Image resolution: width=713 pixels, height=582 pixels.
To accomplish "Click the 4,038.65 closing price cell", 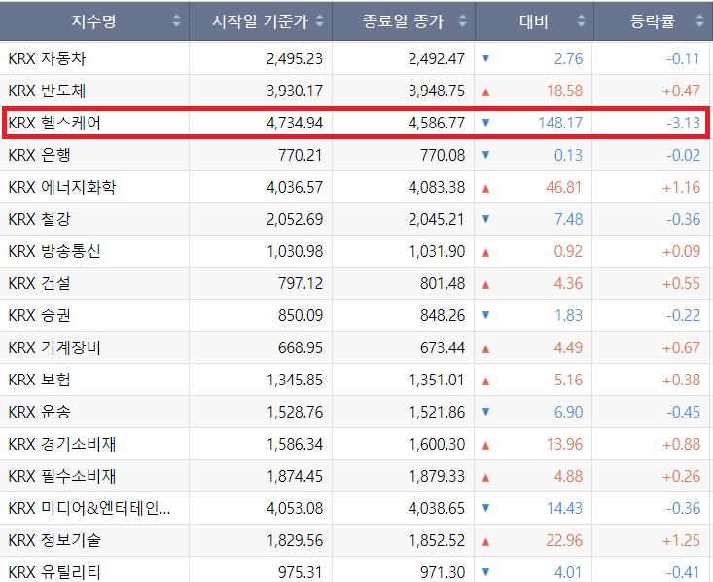I will 437,508.
